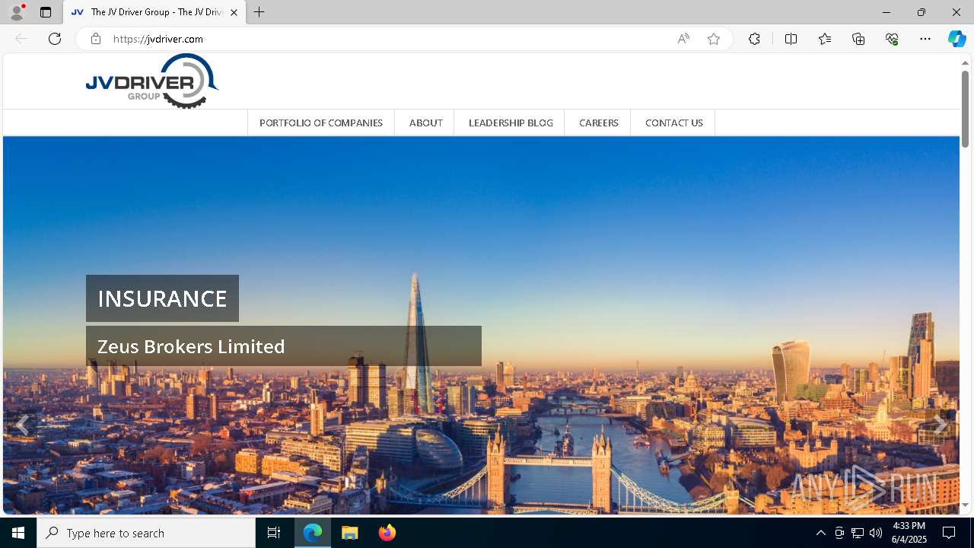The height and width of the screenshot is (548, 974).
Task: Activate Read aloud icon
Action: (x=683, y=39)
